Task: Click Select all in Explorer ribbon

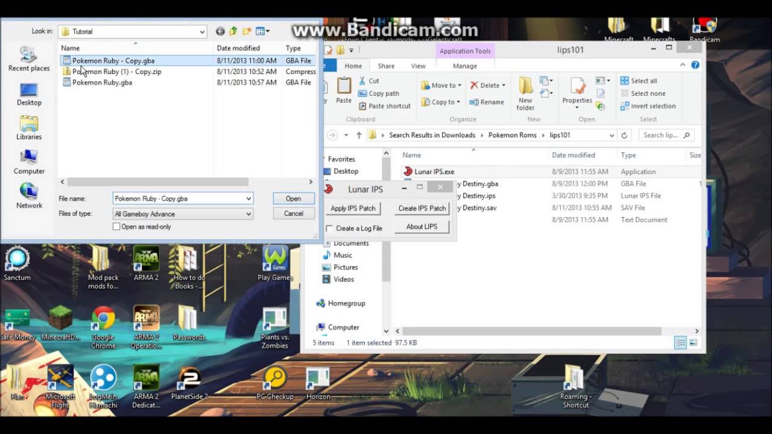Action: [x=639, y=81]
